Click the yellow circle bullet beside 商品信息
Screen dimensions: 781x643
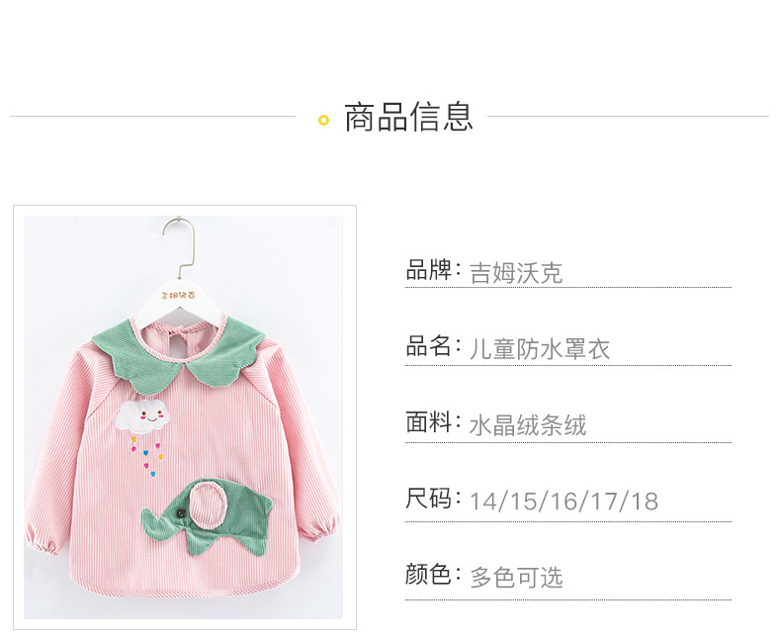point(323,120)
